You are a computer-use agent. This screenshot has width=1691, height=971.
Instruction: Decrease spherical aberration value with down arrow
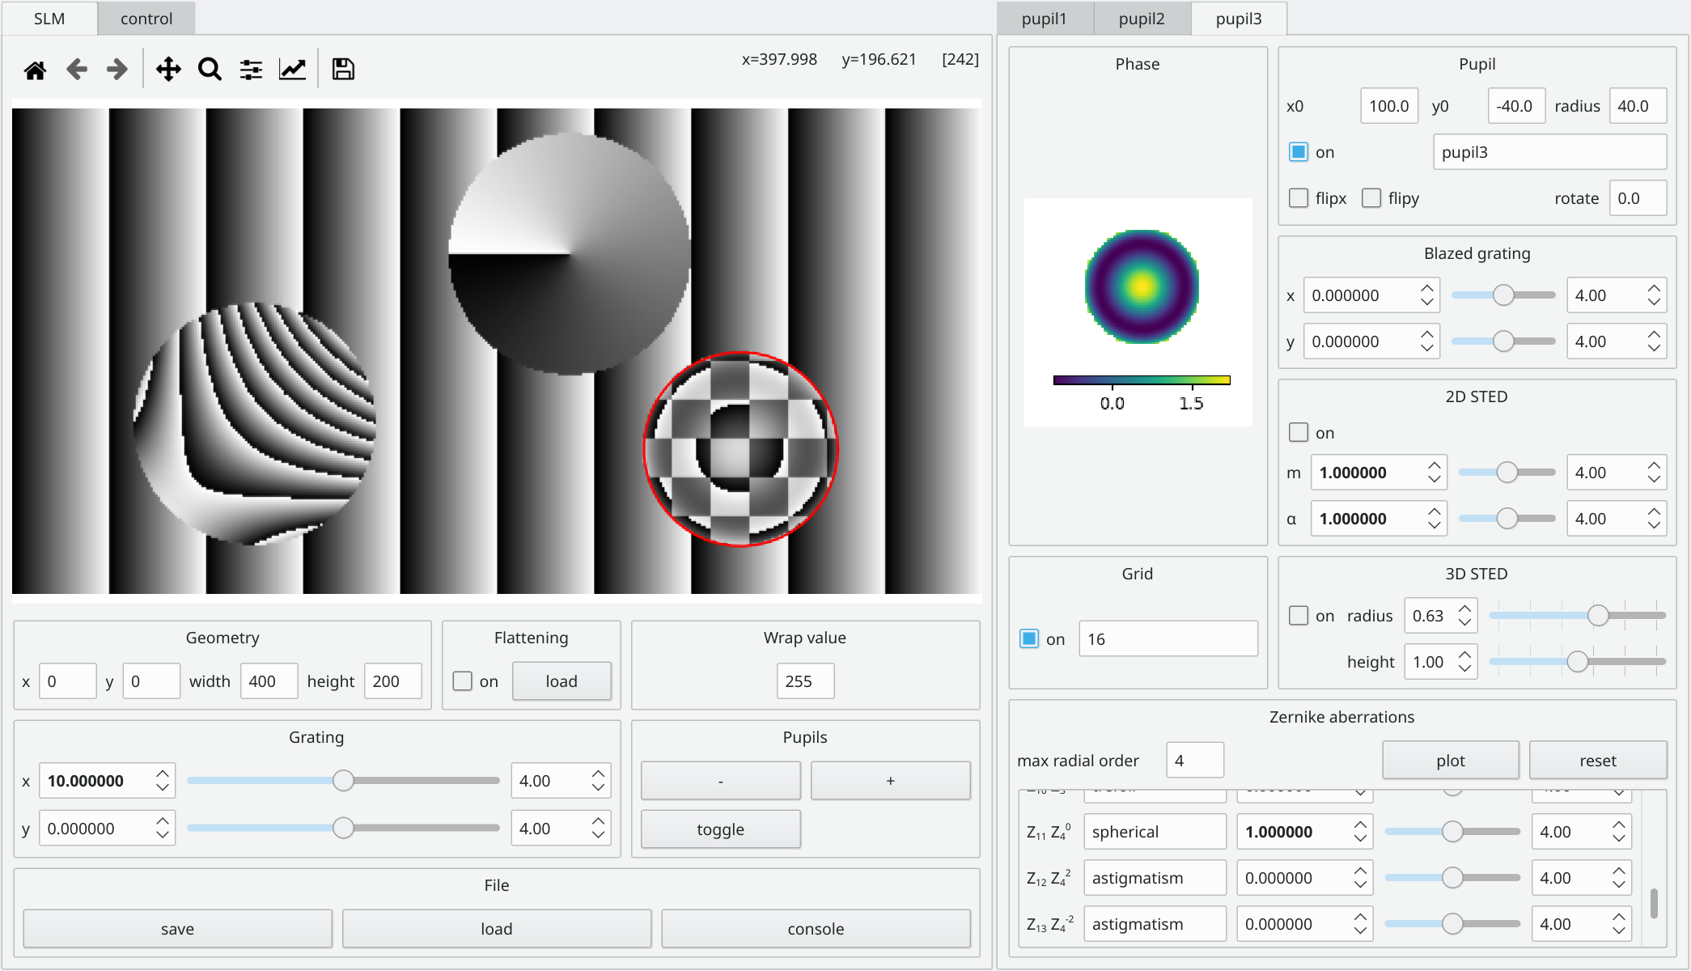[1360, 839]
